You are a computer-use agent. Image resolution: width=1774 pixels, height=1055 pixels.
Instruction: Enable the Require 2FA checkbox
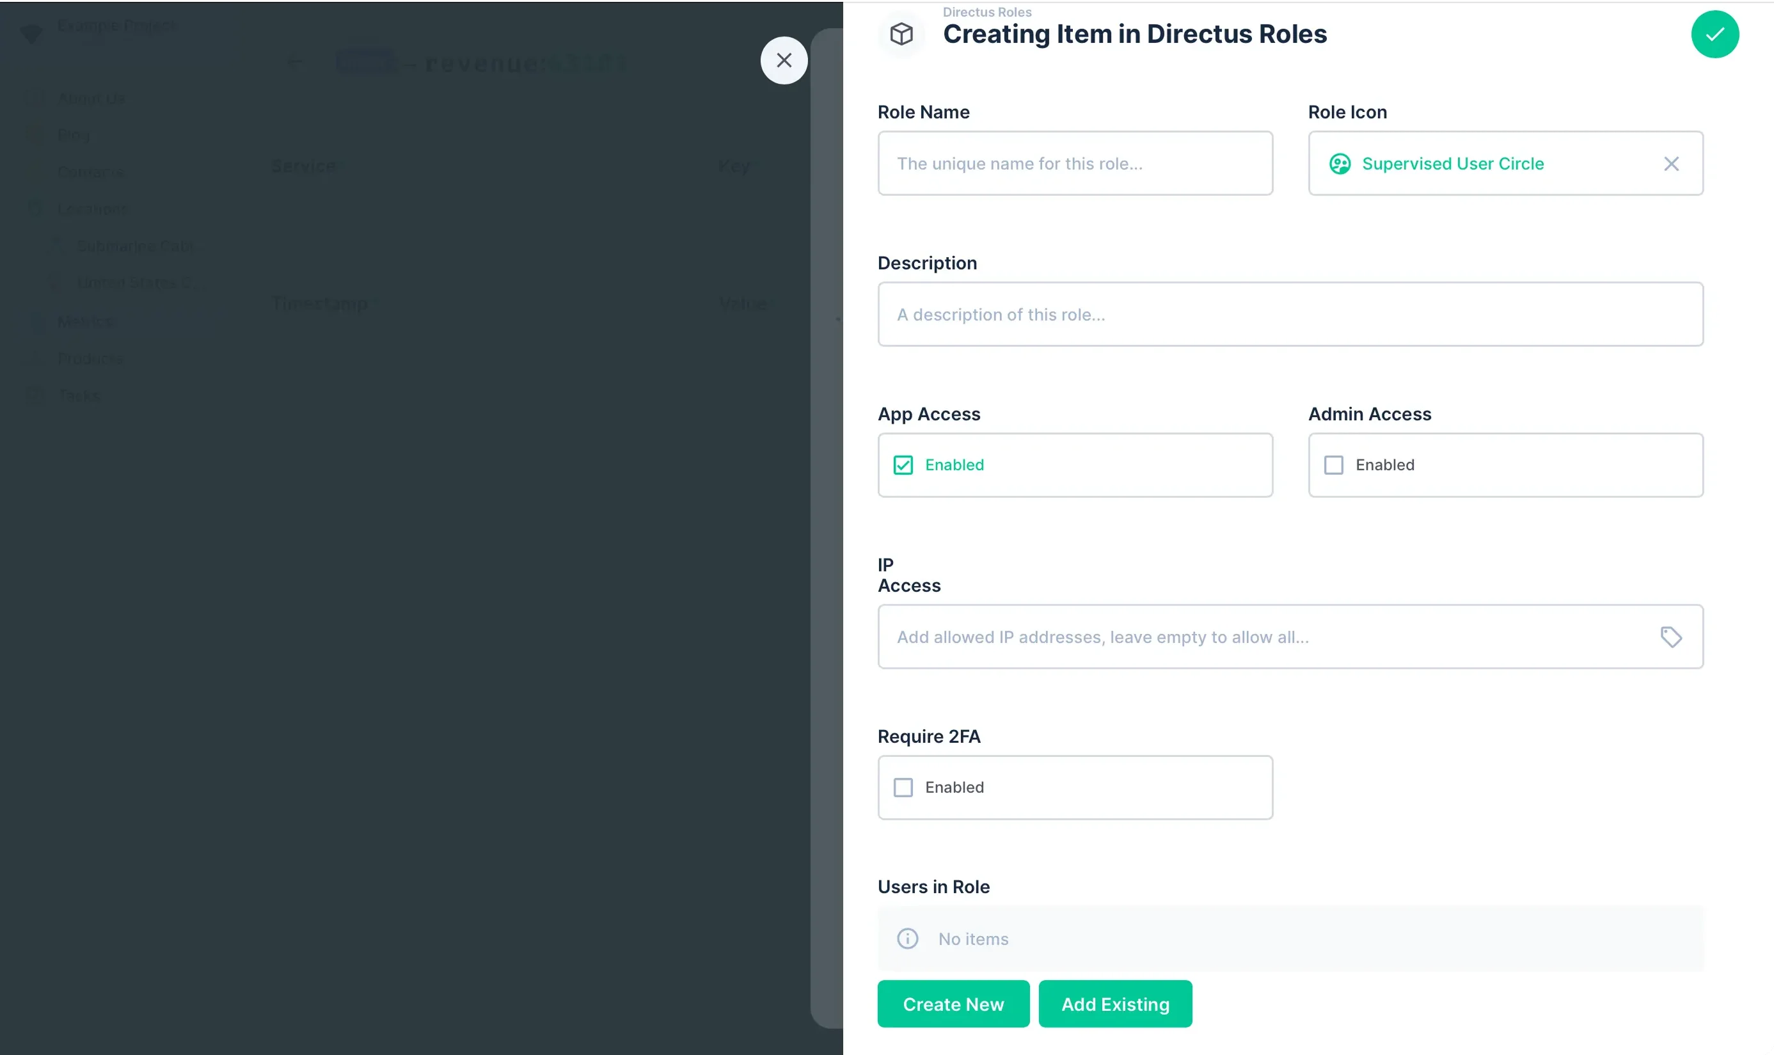903,787
